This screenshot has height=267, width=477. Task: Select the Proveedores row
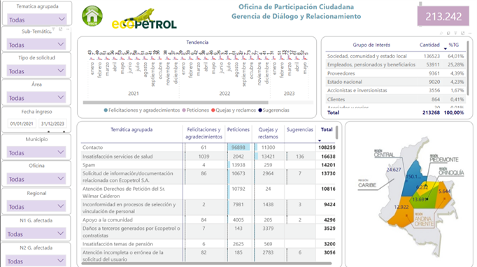(x=395, y=73)
